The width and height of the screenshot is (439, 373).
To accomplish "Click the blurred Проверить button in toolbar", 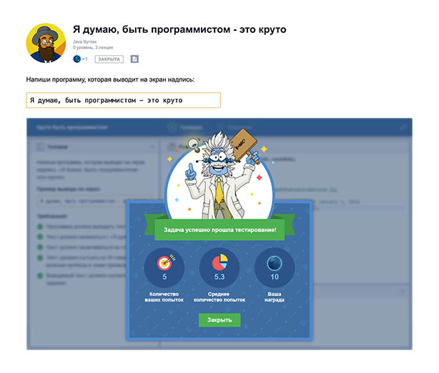I will [x=186, y=127].
